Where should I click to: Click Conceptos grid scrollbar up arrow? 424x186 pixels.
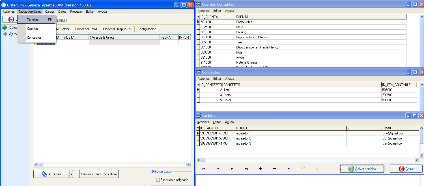(x=421, y=85)
